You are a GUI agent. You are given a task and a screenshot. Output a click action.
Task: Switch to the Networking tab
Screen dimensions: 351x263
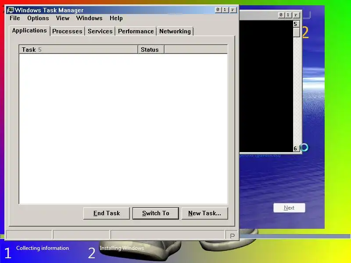(175, 31)
